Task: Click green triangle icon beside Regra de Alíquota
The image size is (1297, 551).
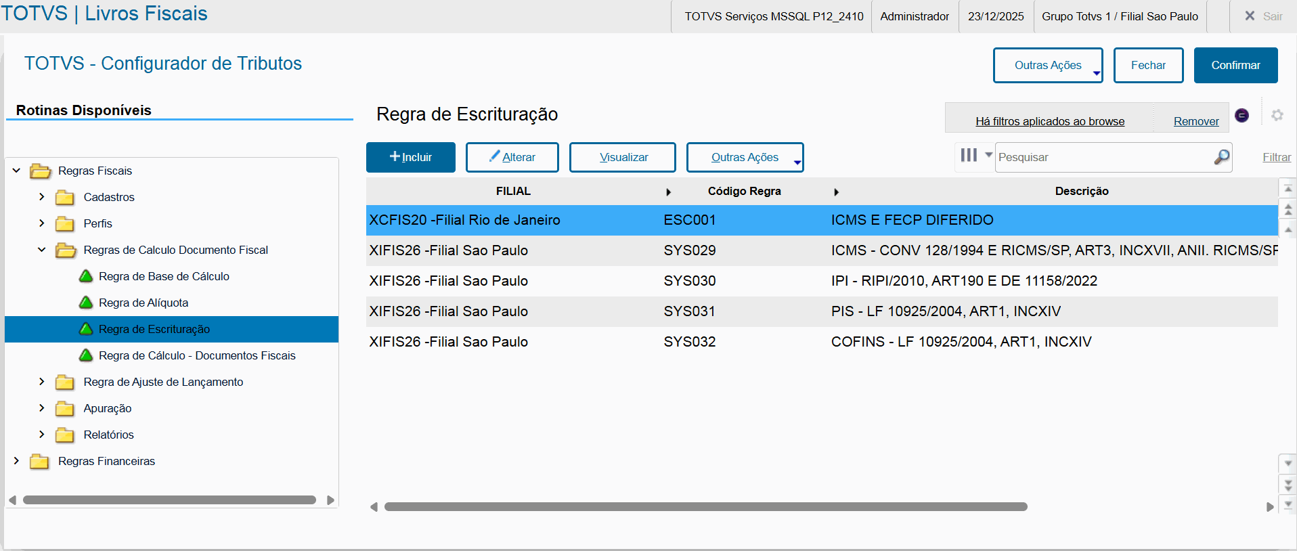Action: tap(86, 303)
